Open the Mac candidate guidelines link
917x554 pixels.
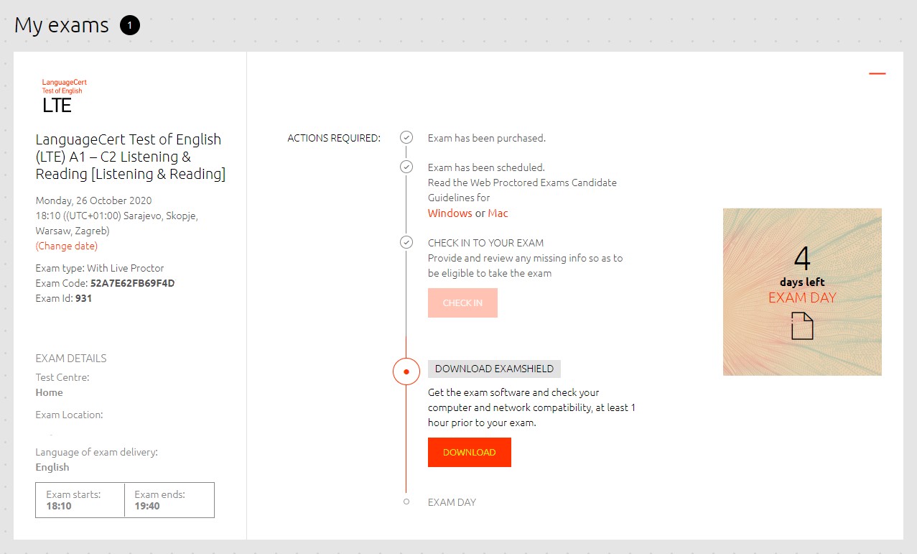(x=498, y=213)
